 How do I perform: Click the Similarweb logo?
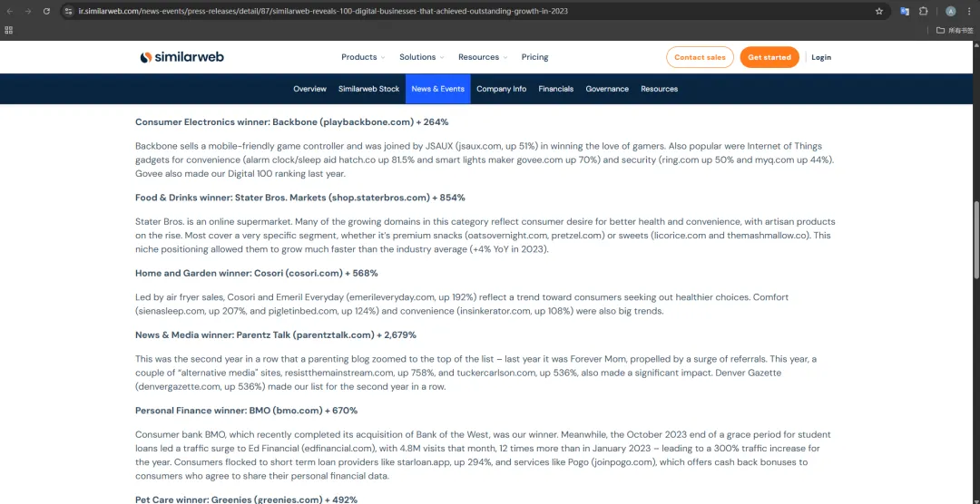coord(181,57)
